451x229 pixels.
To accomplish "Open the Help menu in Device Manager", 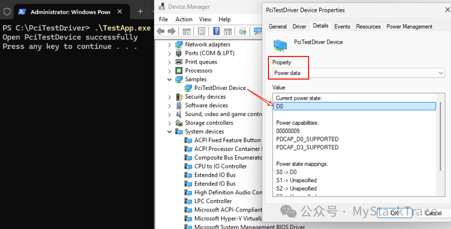I will [224, 19].
